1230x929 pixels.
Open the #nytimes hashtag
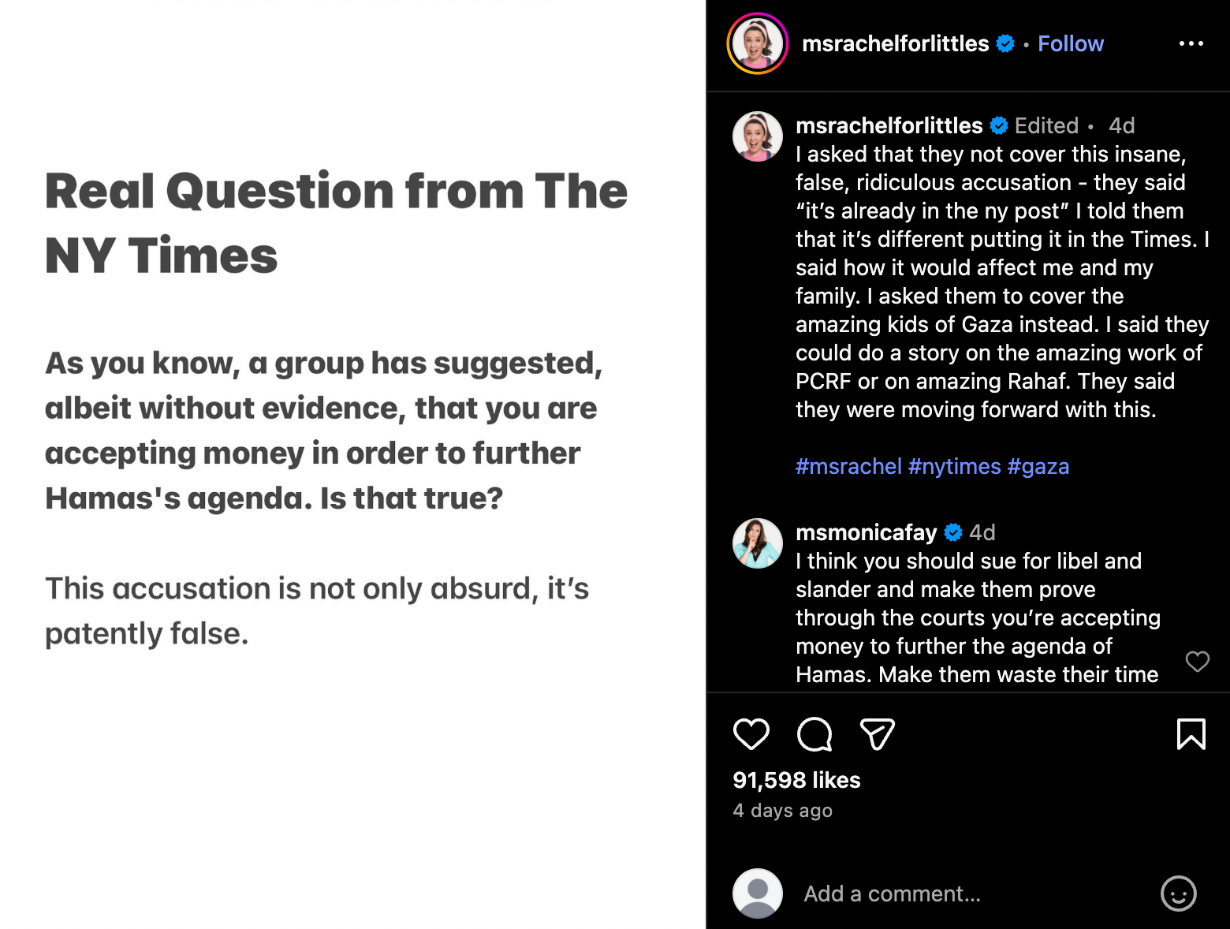tap(956, 466)
